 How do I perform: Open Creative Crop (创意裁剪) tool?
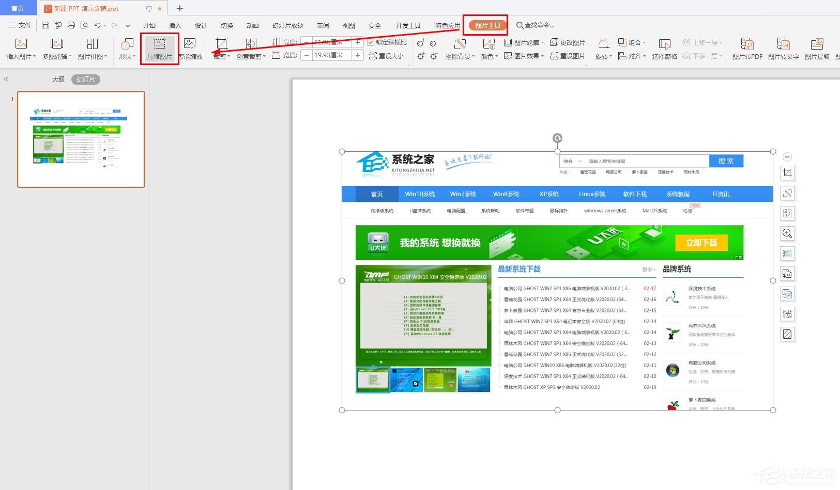pyautogui.click(x=251, y=49)
